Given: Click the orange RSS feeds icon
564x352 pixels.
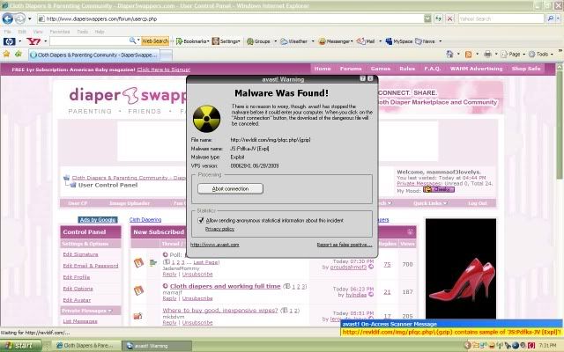Looking at the screenshot, I should click(468, 55).
